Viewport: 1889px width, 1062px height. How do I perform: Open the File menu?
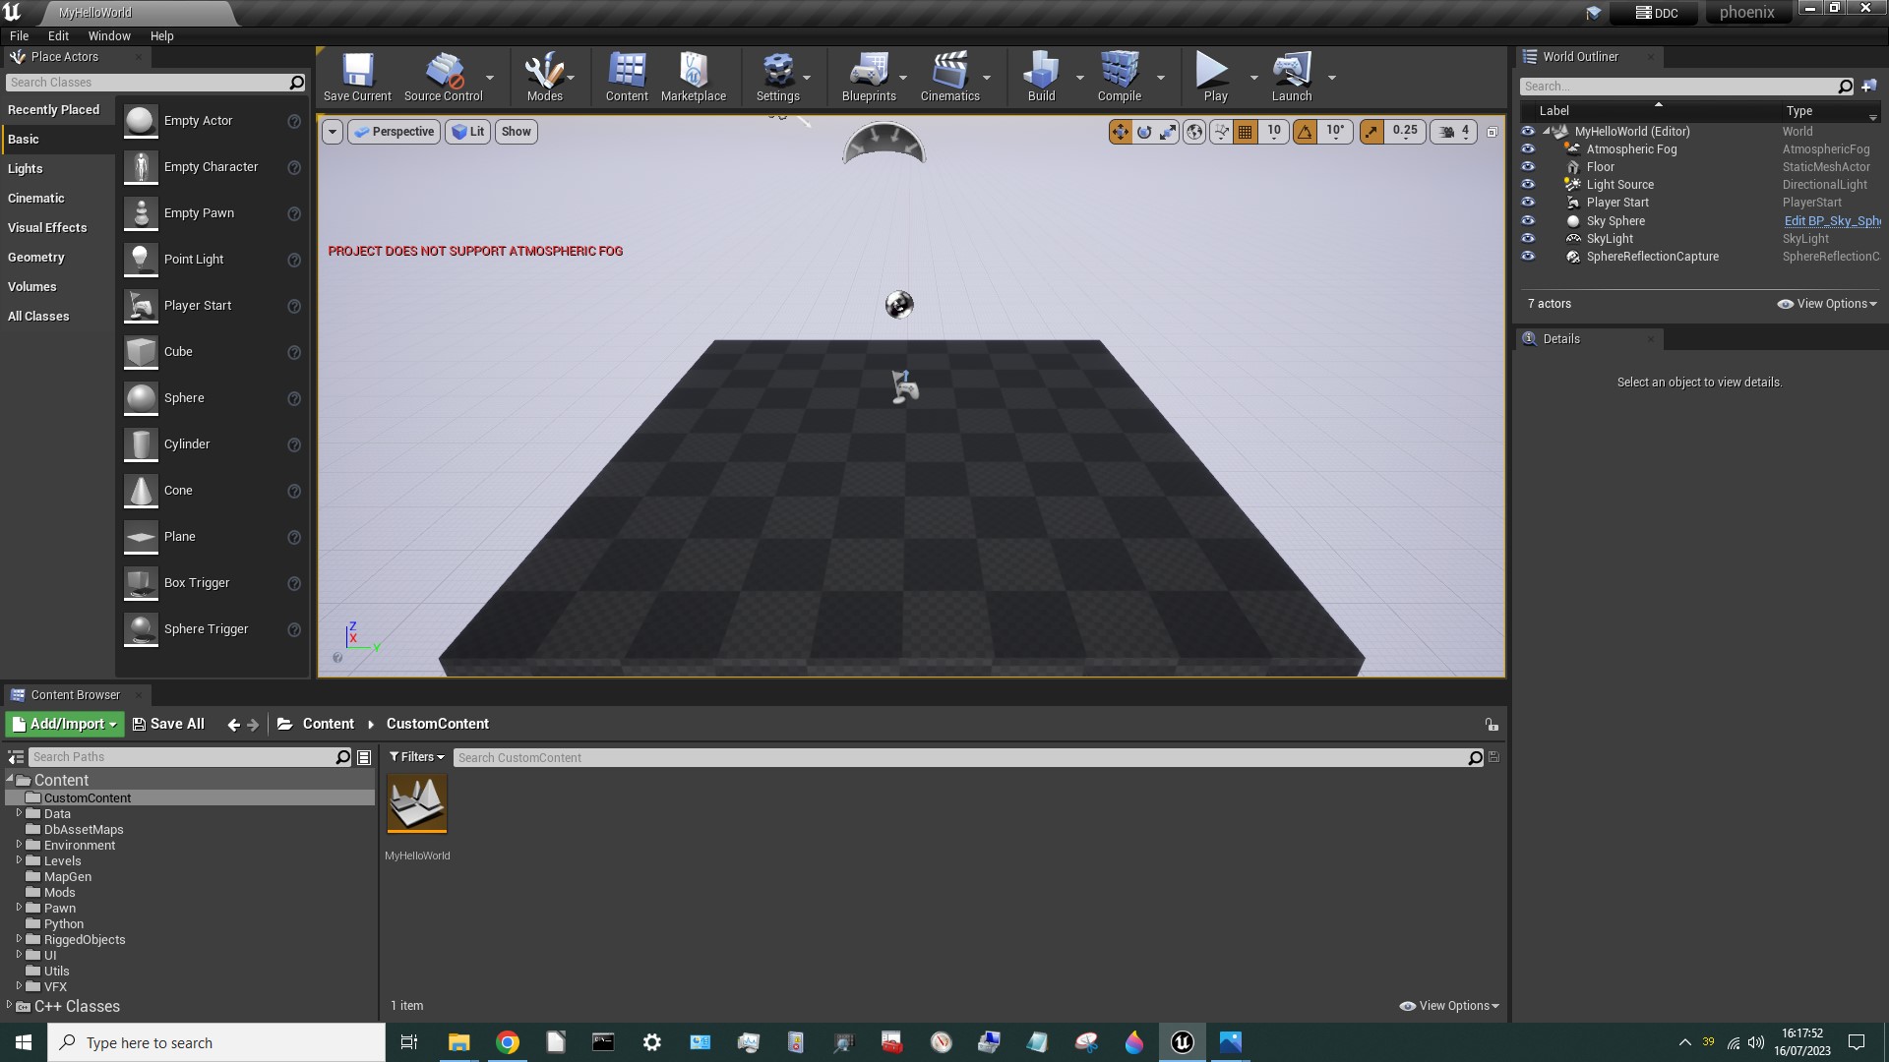(19, 35)
